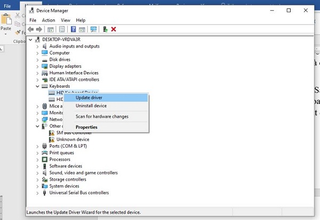Click the Human Interface Devices label
This screenshot has height=220, width=320.
point(74,73)
